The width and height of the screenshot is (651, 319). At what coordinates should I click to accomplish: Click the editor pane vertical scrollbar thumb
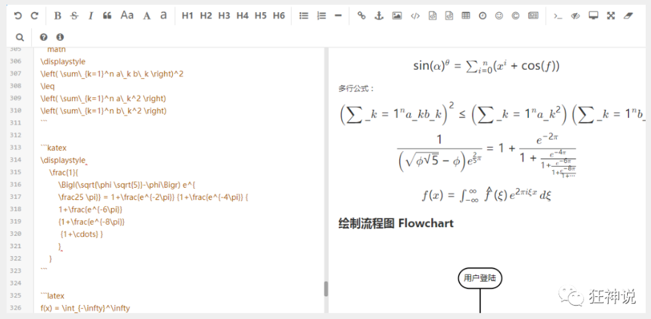click(x=326, y=289)
